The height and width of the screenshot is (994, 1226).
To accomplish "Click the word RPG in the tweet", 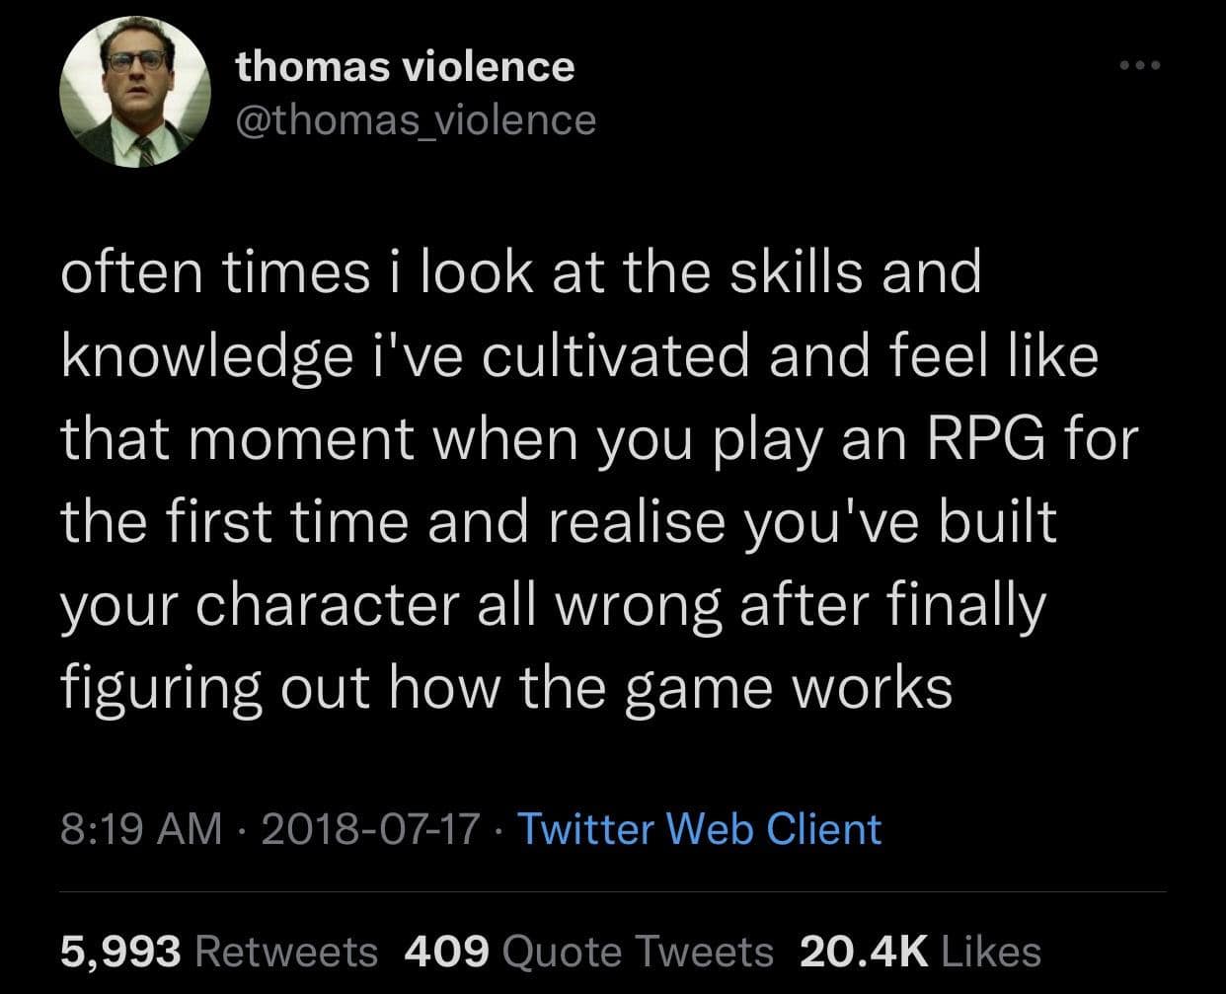I will pyautogui.click(x=977, y=437).
